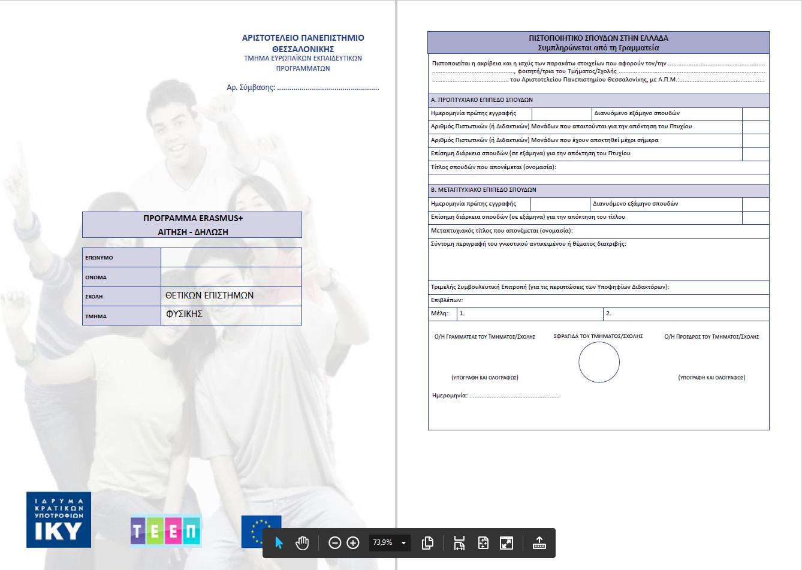
Task: Click the ΑΙΤΗΣΗ - ΔΗΛΩΣΗ text
Action: [193, 231]
